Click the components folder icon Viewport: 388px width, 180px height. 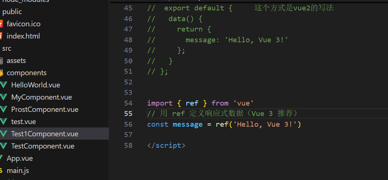point(1,73)
